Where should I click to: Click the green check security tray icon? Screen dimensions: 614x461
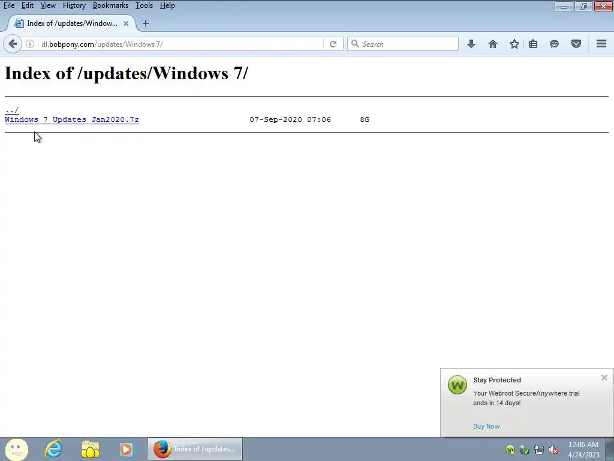pyautogui.click(x=525, y=450)
